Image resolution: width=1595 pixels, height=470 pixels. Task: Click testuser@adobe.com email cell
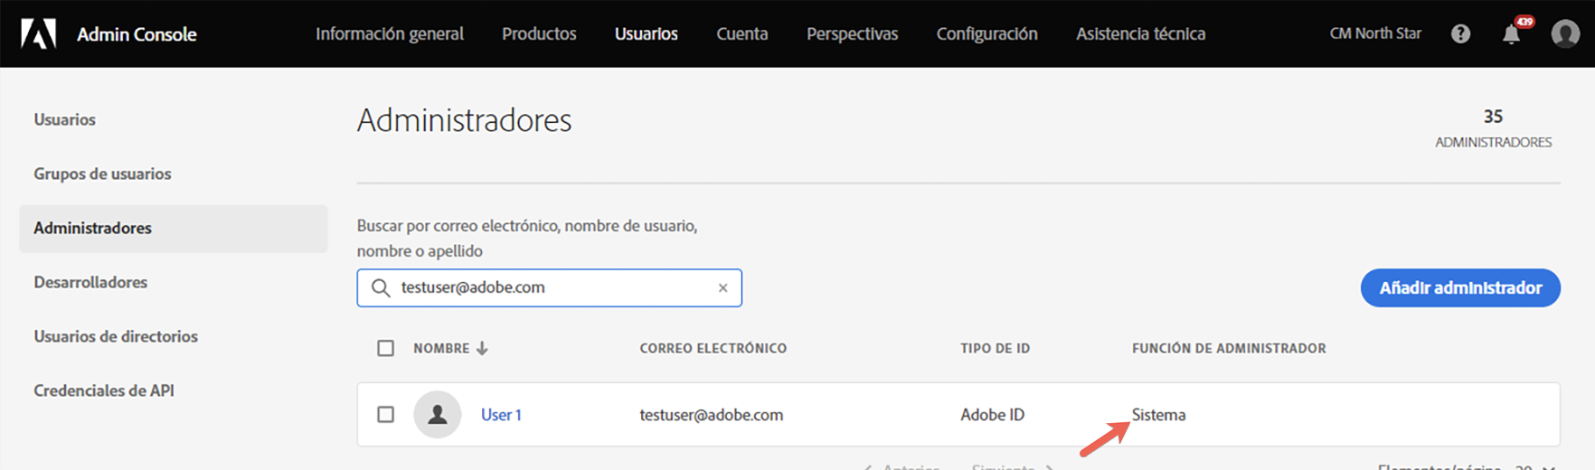click(712, 415)
